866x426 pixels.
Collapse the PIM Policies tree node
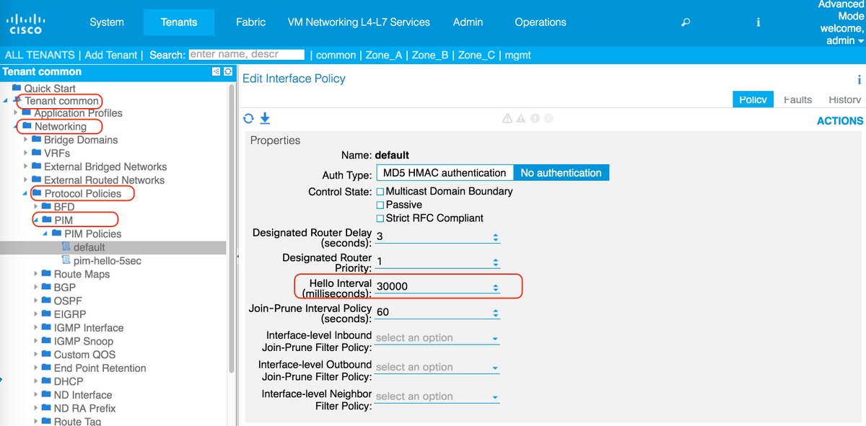tap(45, 234)
